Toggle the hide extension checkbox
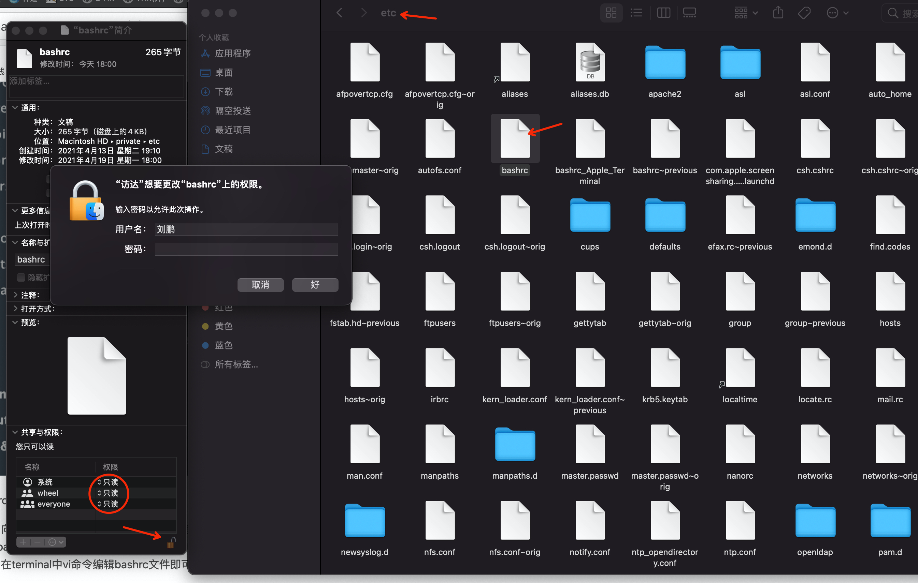The height and width of the screenshot is (583, 918). pos(21,277)
